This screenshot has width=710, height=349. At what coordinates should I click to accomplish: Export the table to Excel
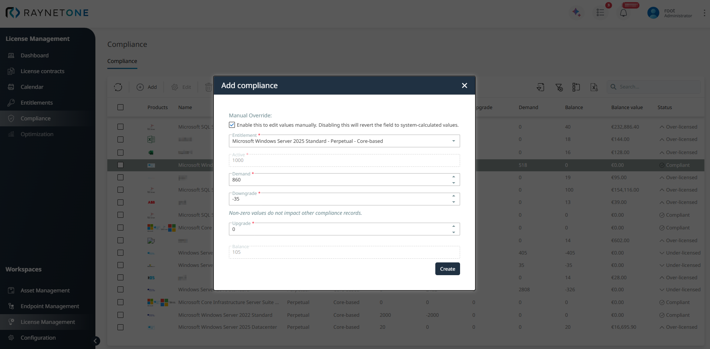[x=594, y=87]
